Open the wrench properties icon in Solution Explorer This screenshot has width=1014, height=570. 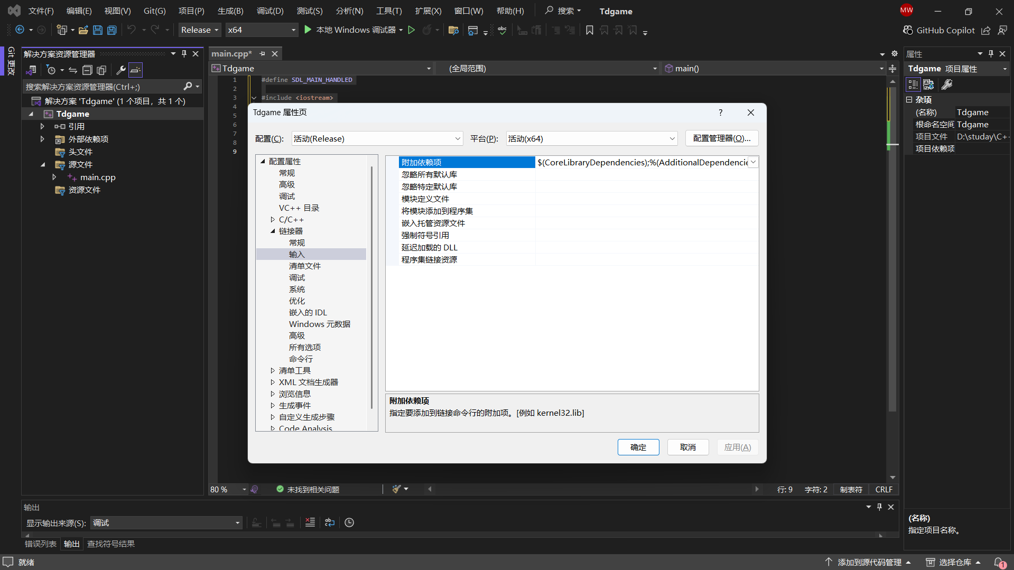click(x=120, y=70)
